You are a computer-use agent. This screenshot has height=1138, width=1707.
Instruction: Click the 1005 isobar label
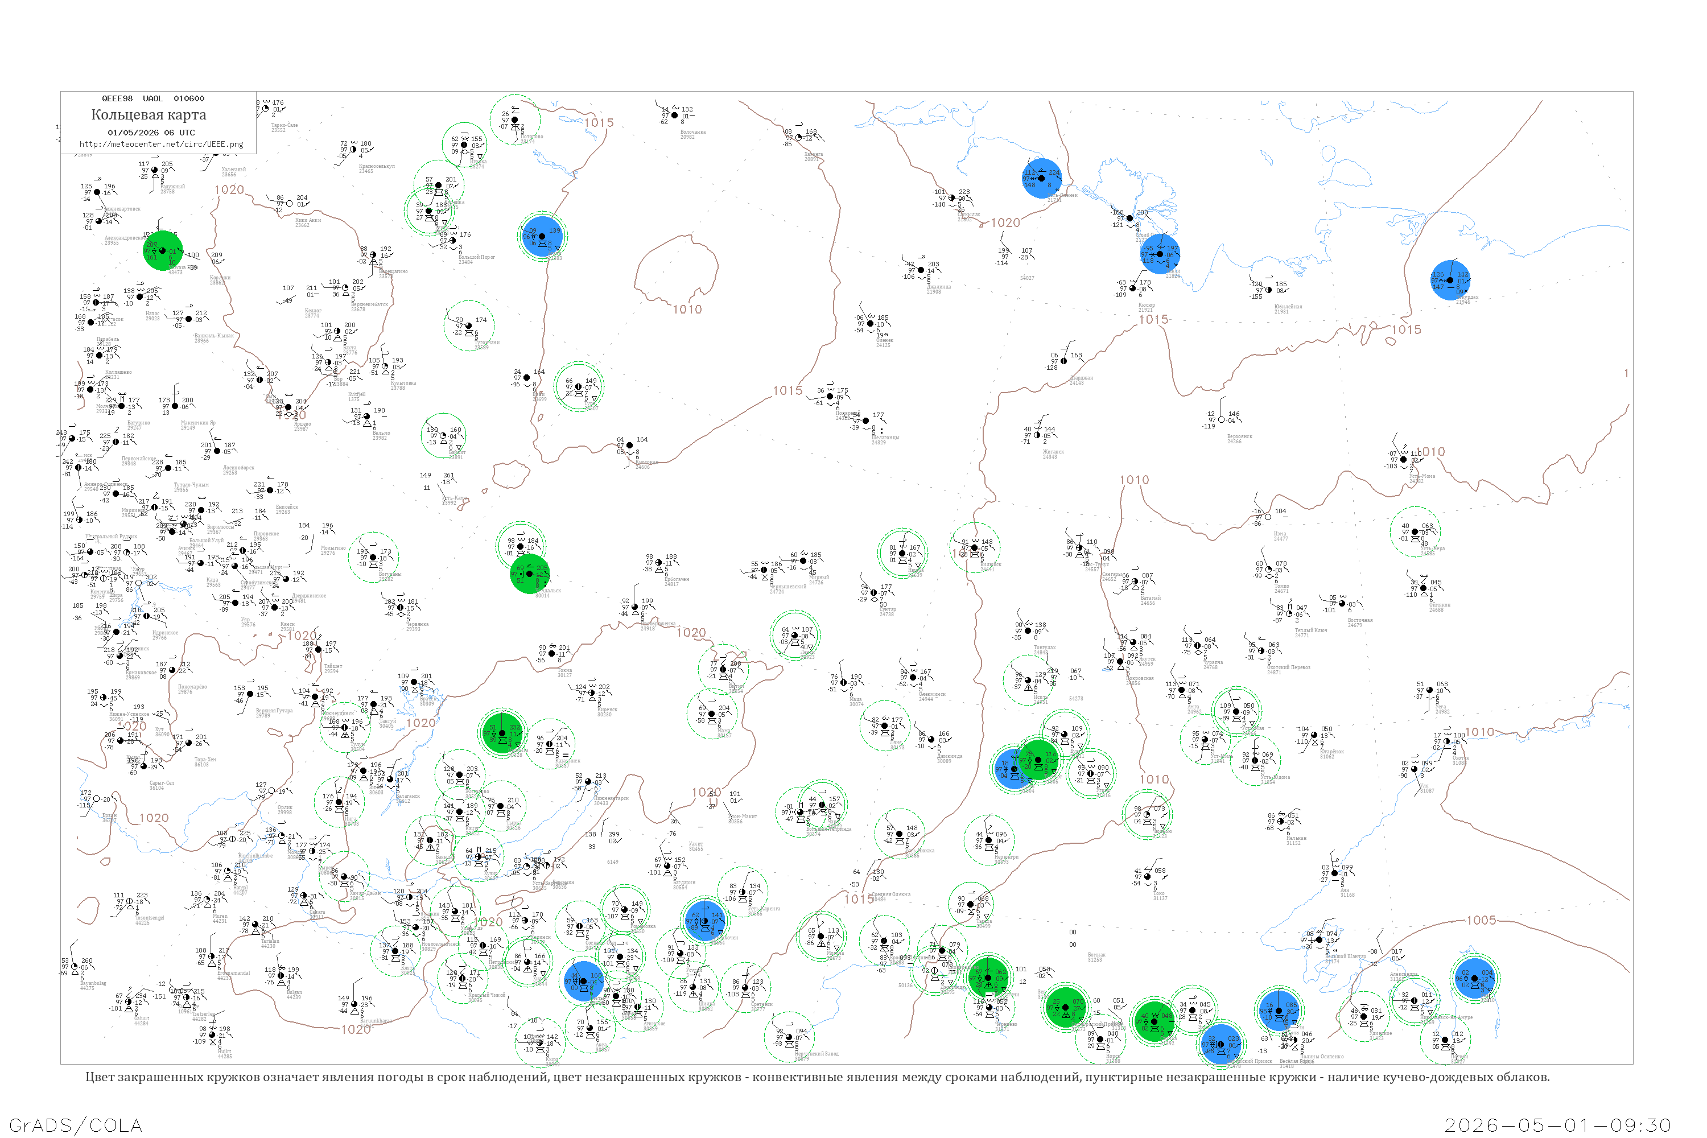click(x=1481, y=920)
